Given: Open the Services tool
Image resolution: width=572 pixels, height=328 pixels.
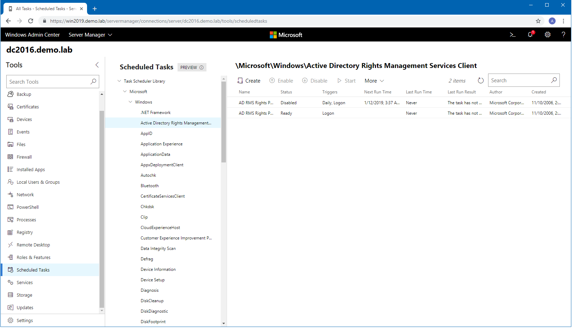Looking at the screenshot, I should pos(24,283).
